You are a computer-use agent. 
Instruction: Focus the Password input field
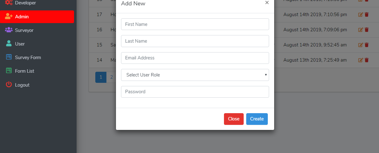(195, 92)
